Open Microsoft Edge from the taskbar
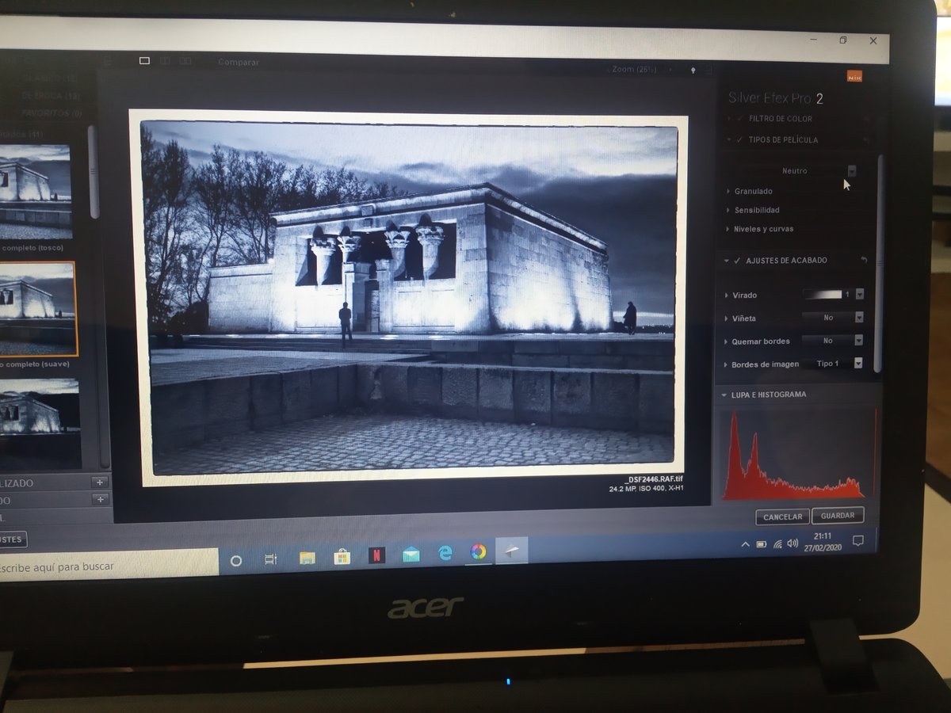 coord(445,553)
